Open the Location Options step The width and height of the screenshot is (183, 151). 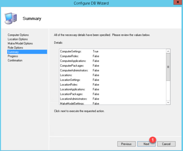pyautogui.click(x=18, y=39)
